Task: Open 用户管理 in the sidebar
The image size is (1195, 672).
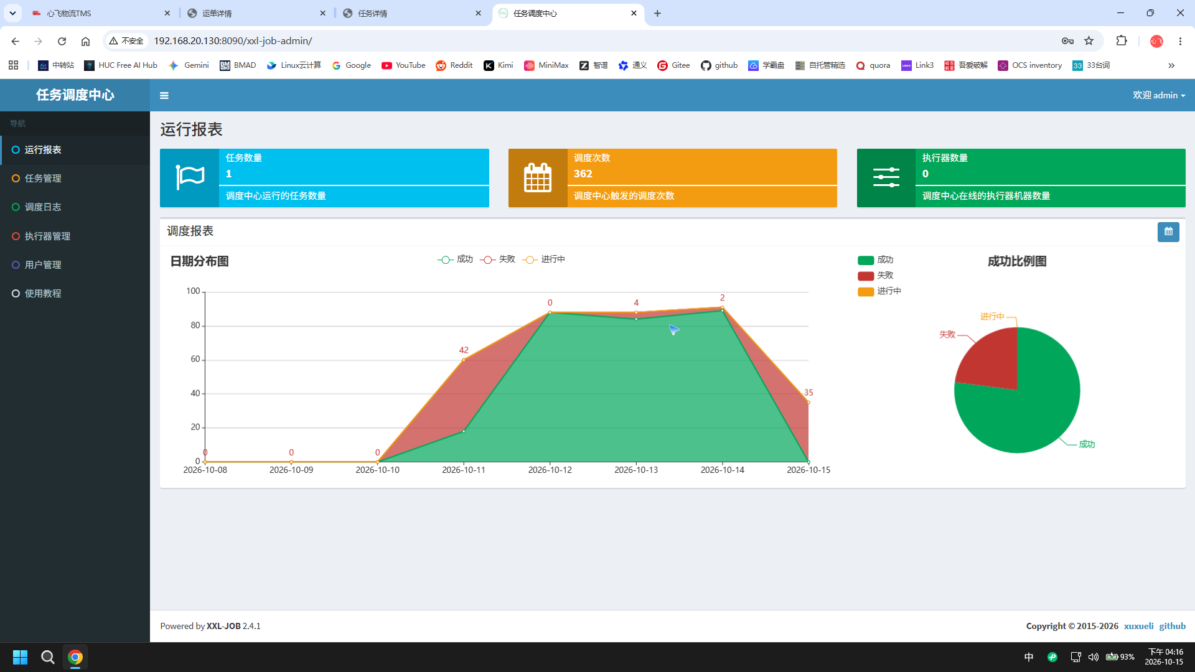Action: (75, 265)
